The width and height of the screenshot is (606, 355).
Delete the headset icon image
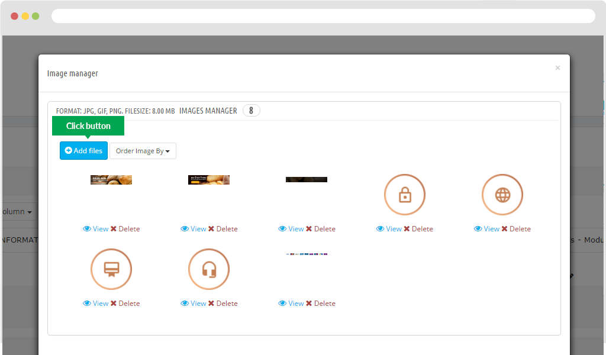223,304
